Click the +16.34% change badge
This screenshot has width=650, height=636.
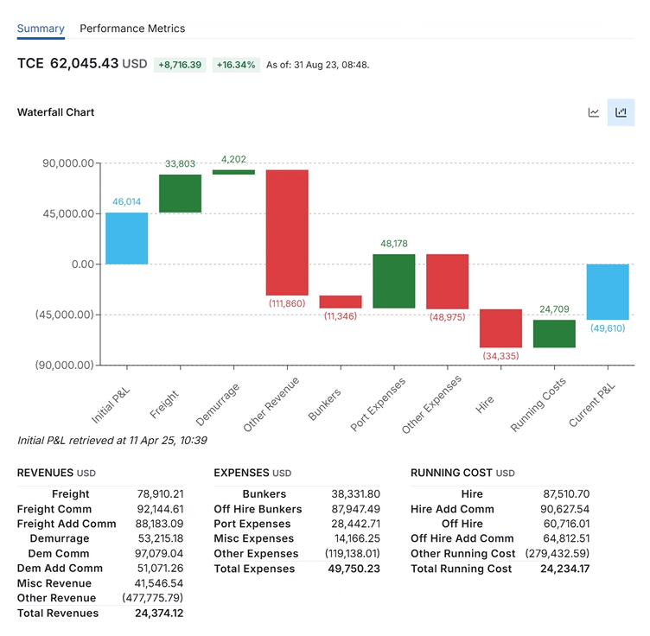pos(236,65)
